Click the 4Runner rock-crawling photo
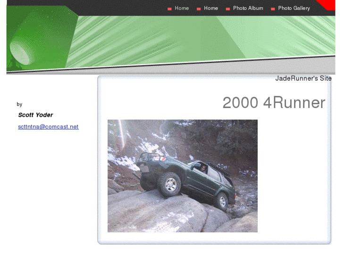 tap(183, 176)
